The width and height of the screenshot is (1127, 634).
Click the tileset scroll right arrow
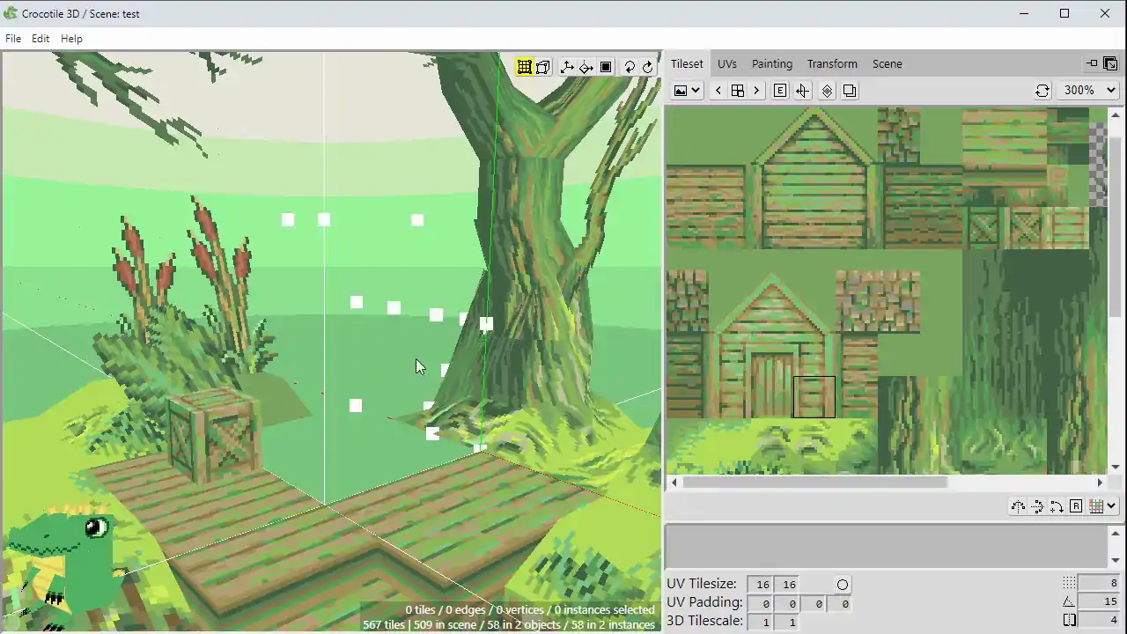tap(1100, 482)
